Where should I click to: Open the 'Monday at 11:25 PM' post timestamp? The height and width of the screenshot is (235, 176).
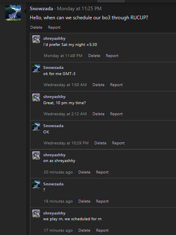[x=79, y=9]
